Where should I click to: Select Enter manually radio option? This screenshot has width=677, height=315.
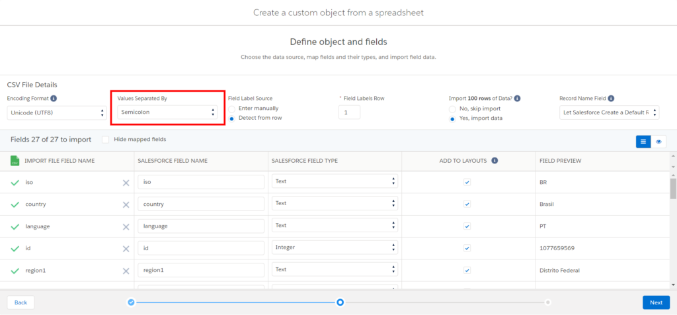point(232,109)
